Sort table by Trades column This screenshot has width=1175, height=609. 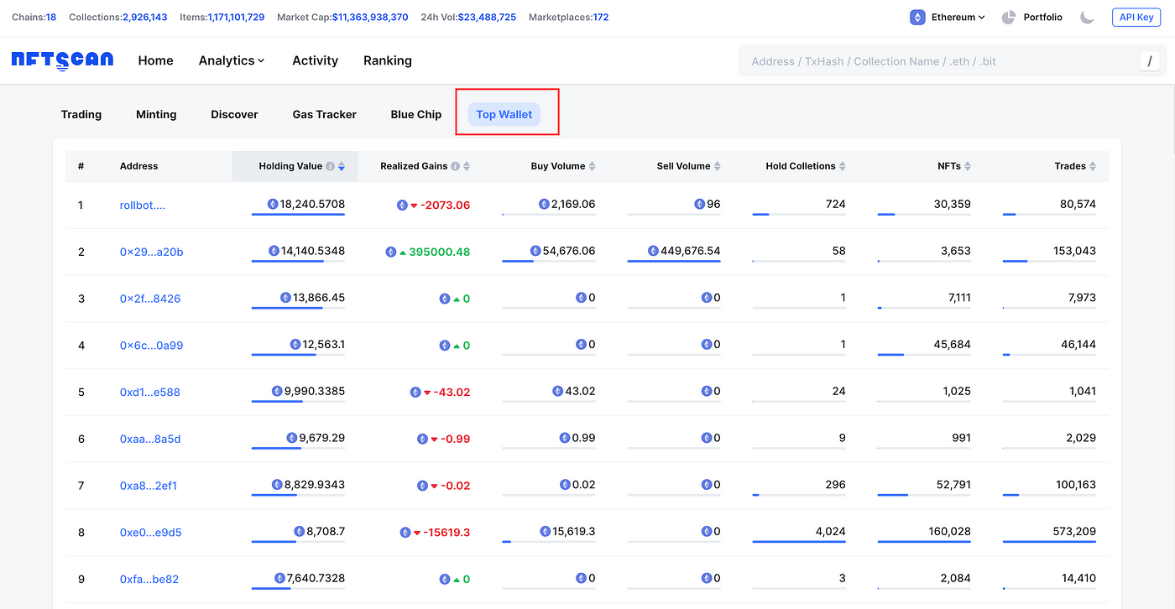pyautogui.click(x=1092, y=166)
